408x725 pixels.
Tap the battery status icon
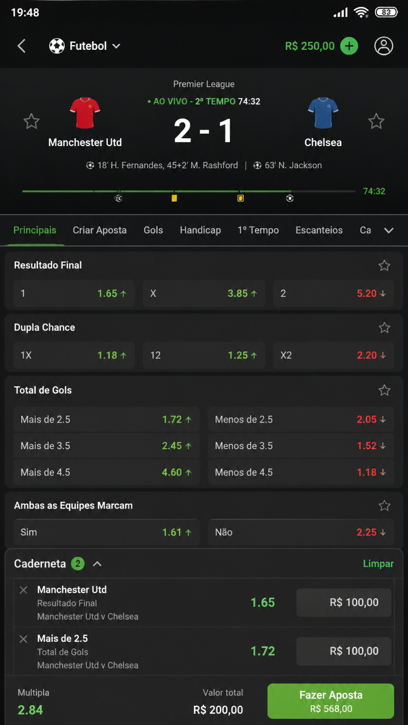click(386, 12)
